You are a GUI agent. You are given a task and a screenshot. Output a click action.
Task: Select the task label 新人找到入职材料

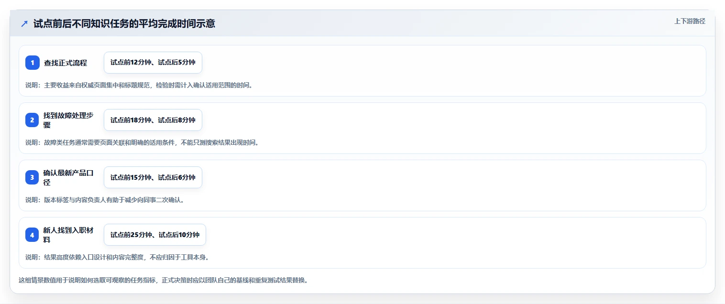(68, 235)
